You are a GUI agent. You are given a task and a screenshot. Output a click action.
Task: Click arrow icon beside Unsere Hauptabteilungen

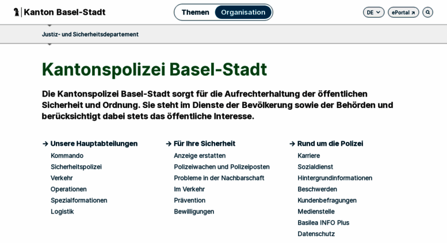click(x=45, y=144)
